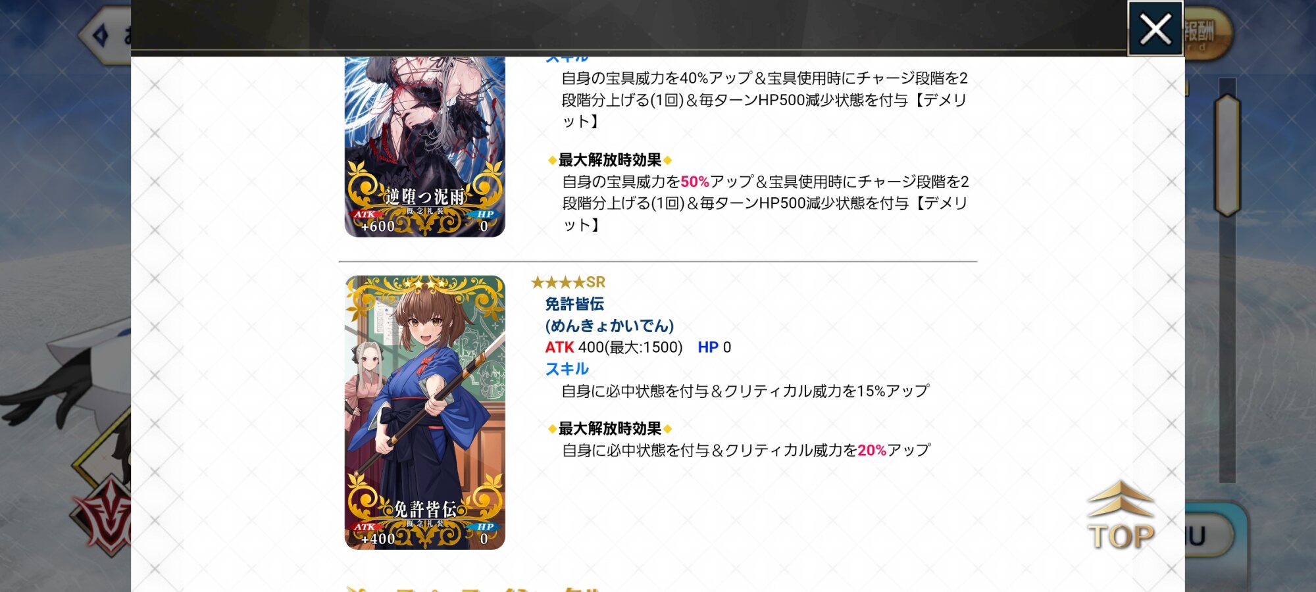Click the ★★★★SR rarity label

tap(568, 282)
